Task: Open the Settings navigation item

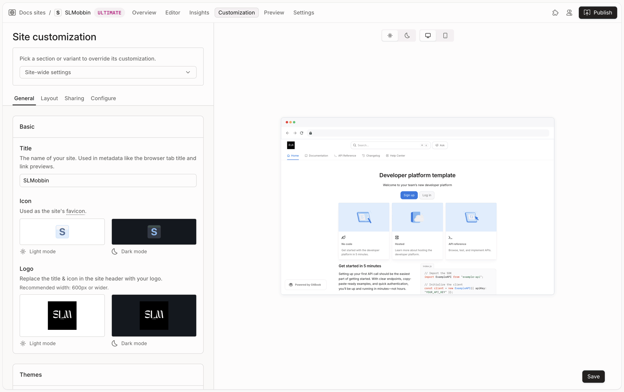Action: tap(304, 13)
